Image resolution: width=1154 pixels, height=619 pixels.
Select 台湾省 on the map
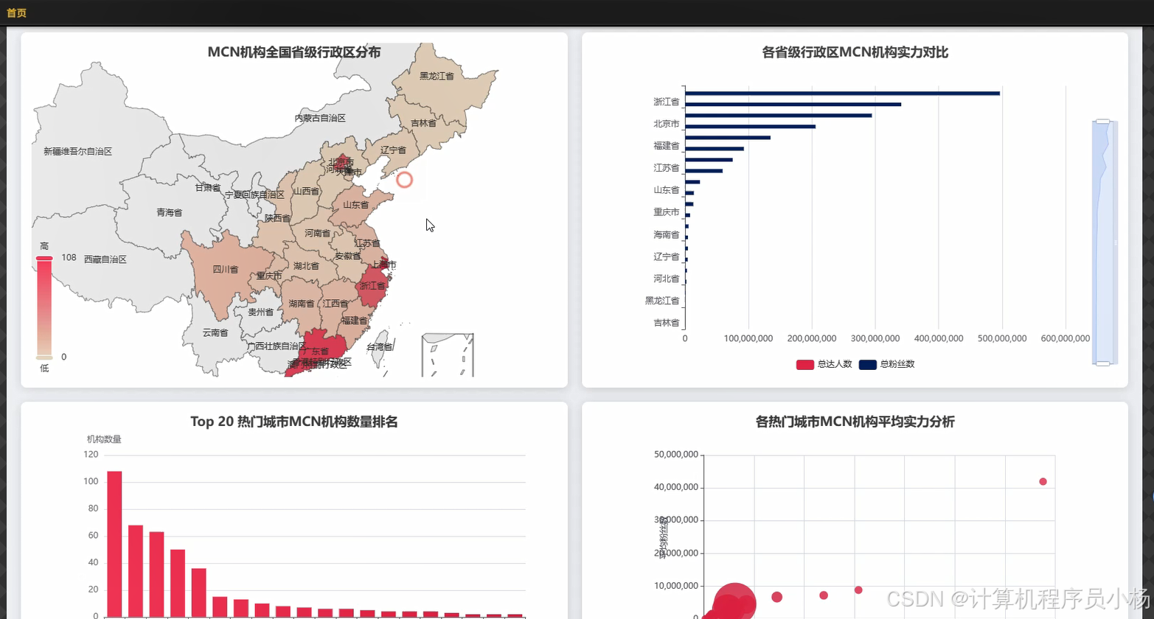379,347
